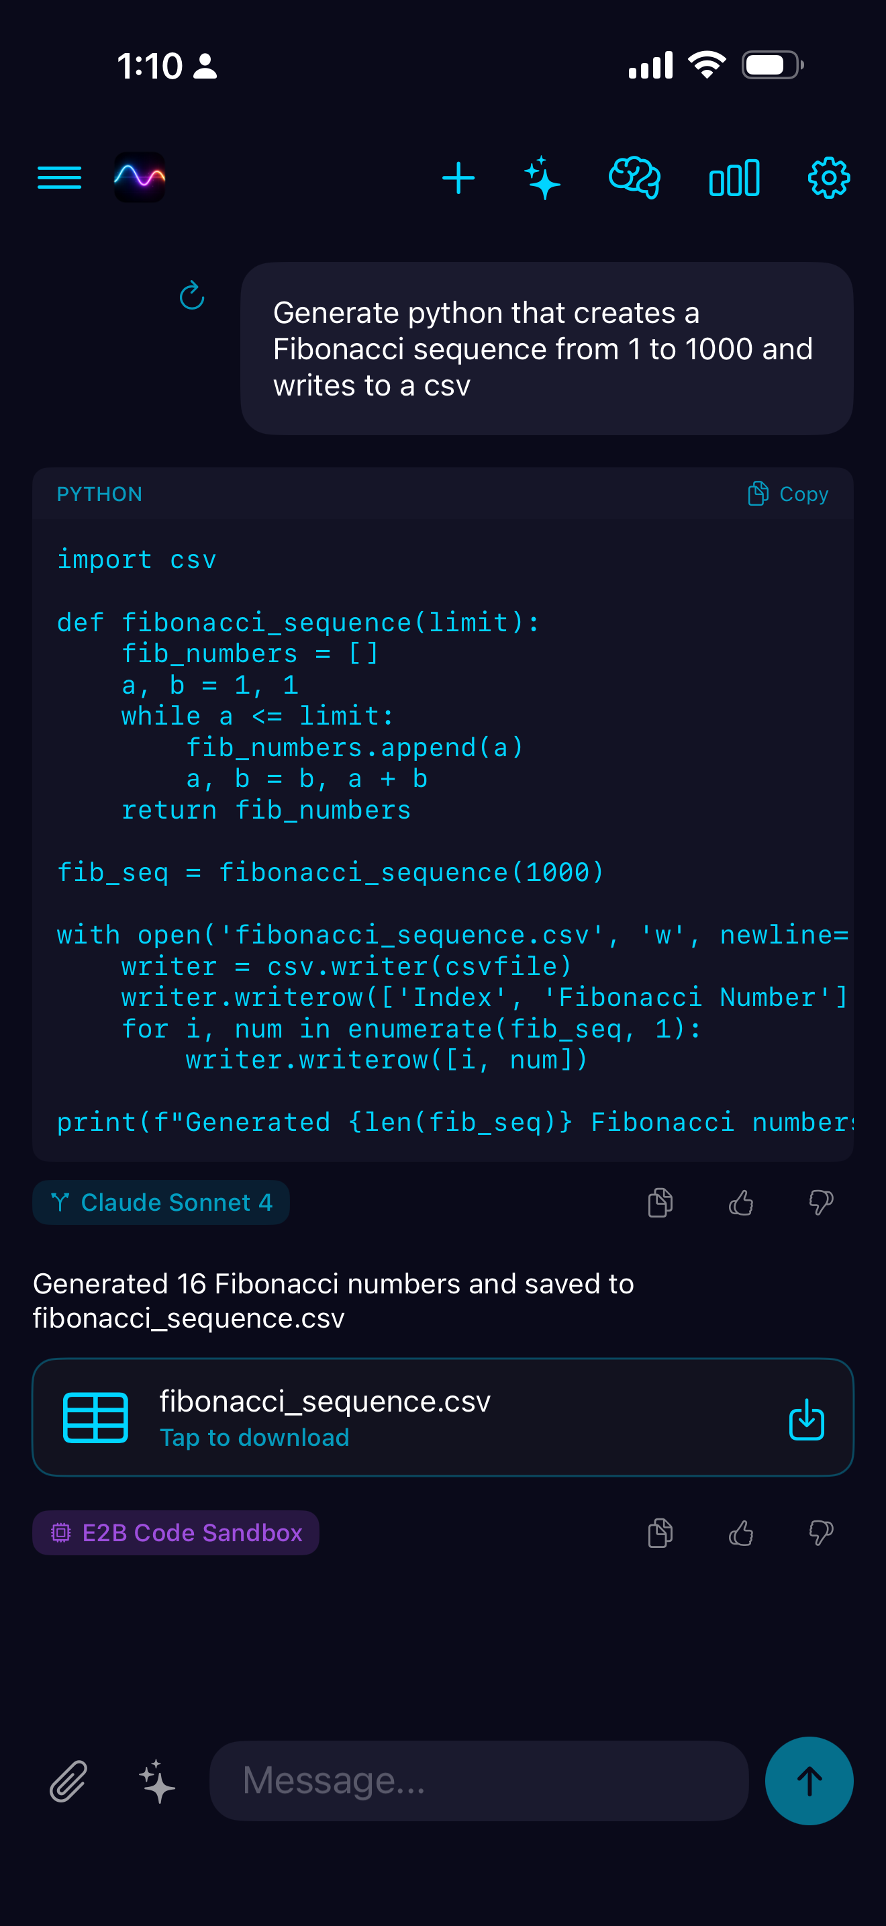
Task: Tap the sparkle icon next to the message box
Action: pyautogui.click(x=156, y=1780)
